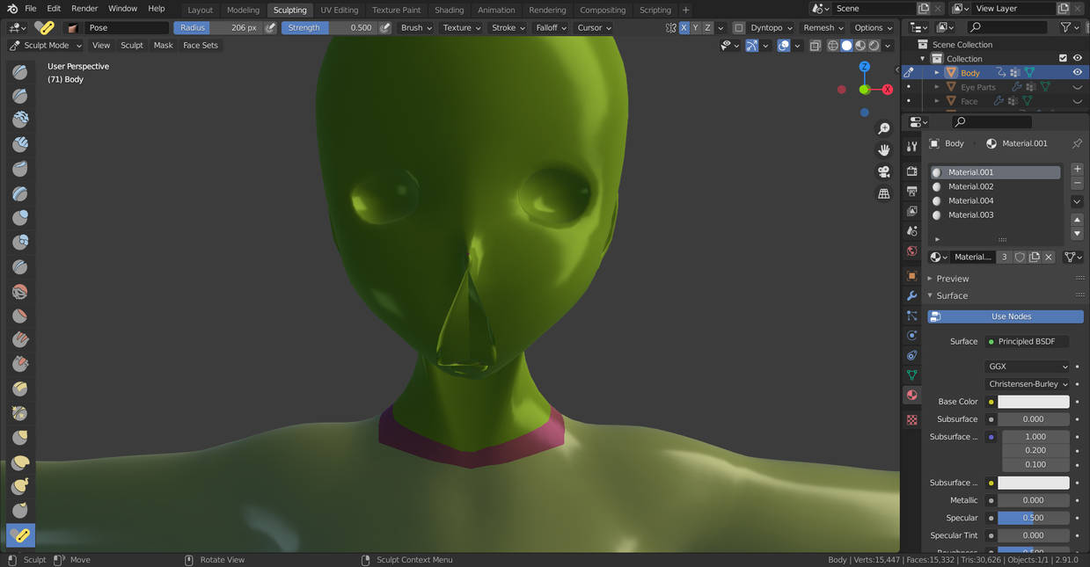Open the Modifier properties wrench tab

tap(911, 296)
